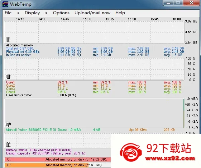Viewport: 201px width, 168px height.
Task: Click the C: disk usage bar
Action: pyautogui.click(x=58, y=159)
